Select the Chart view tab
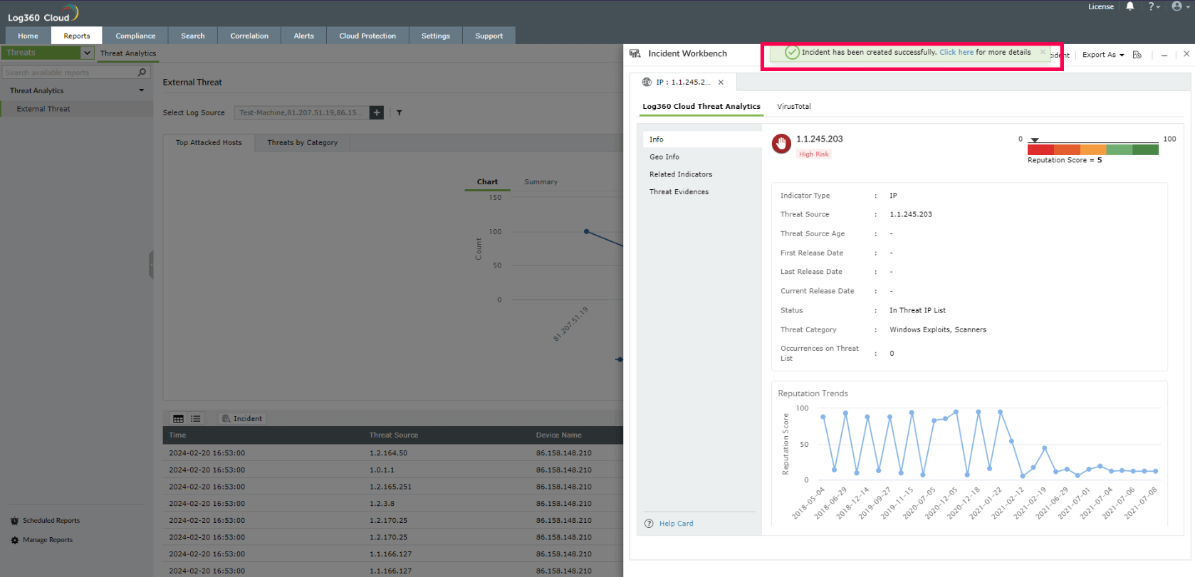 coord(487,182)
